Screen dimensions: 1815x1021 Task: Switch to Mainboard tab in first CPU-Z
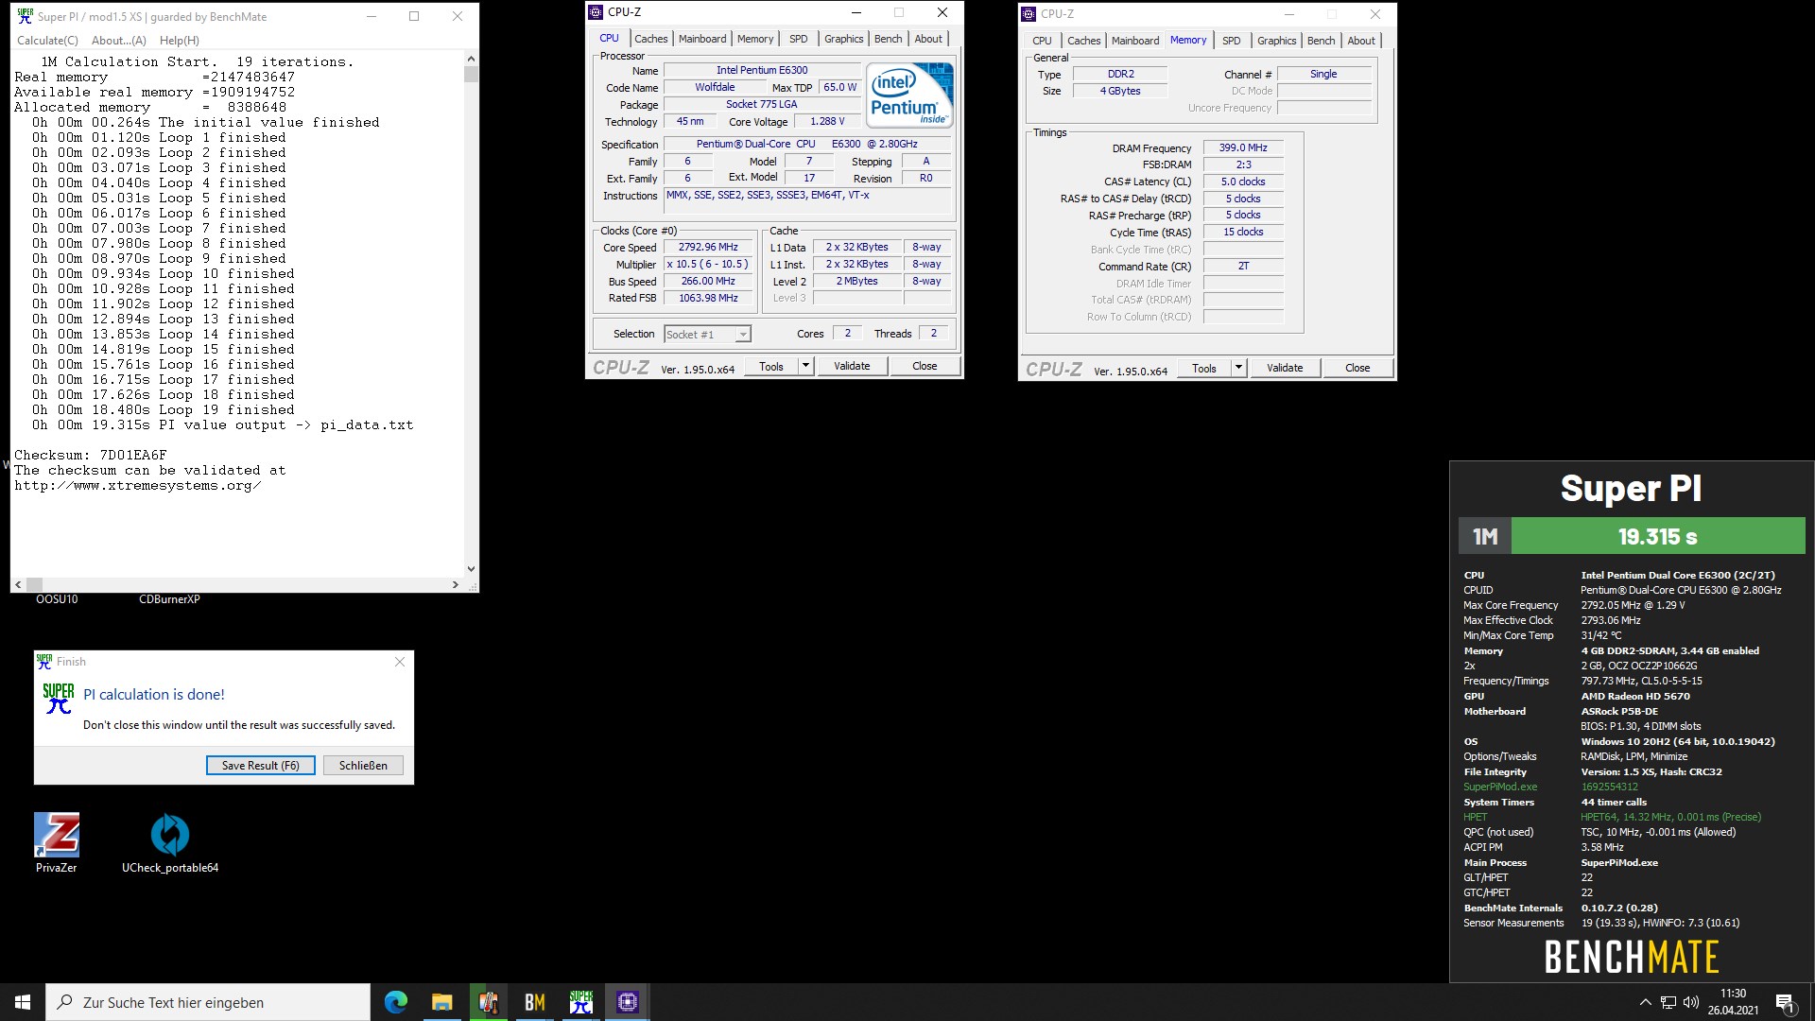click(702, 39)
